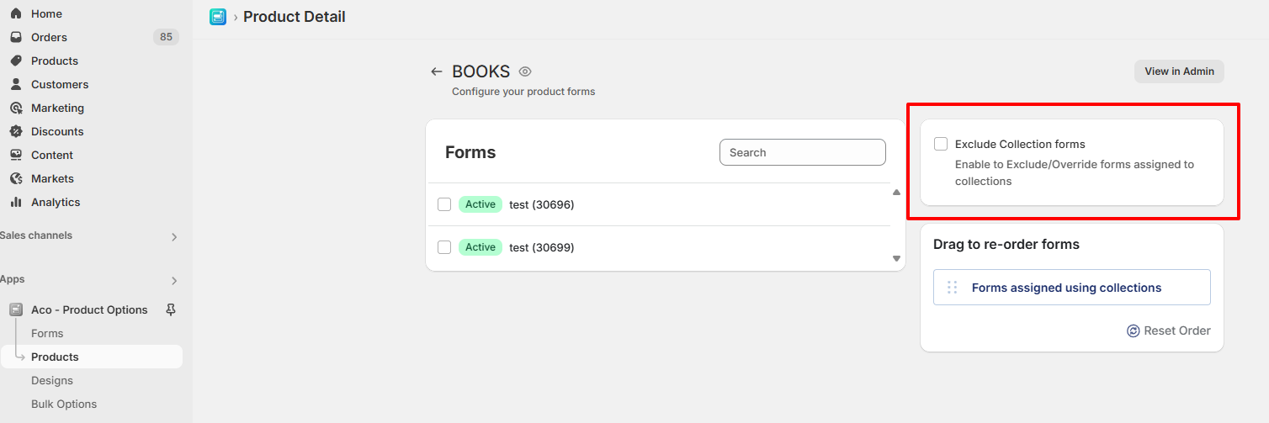Open the Forms submenu item
1269x423 pixels.
tap(47, 333)
